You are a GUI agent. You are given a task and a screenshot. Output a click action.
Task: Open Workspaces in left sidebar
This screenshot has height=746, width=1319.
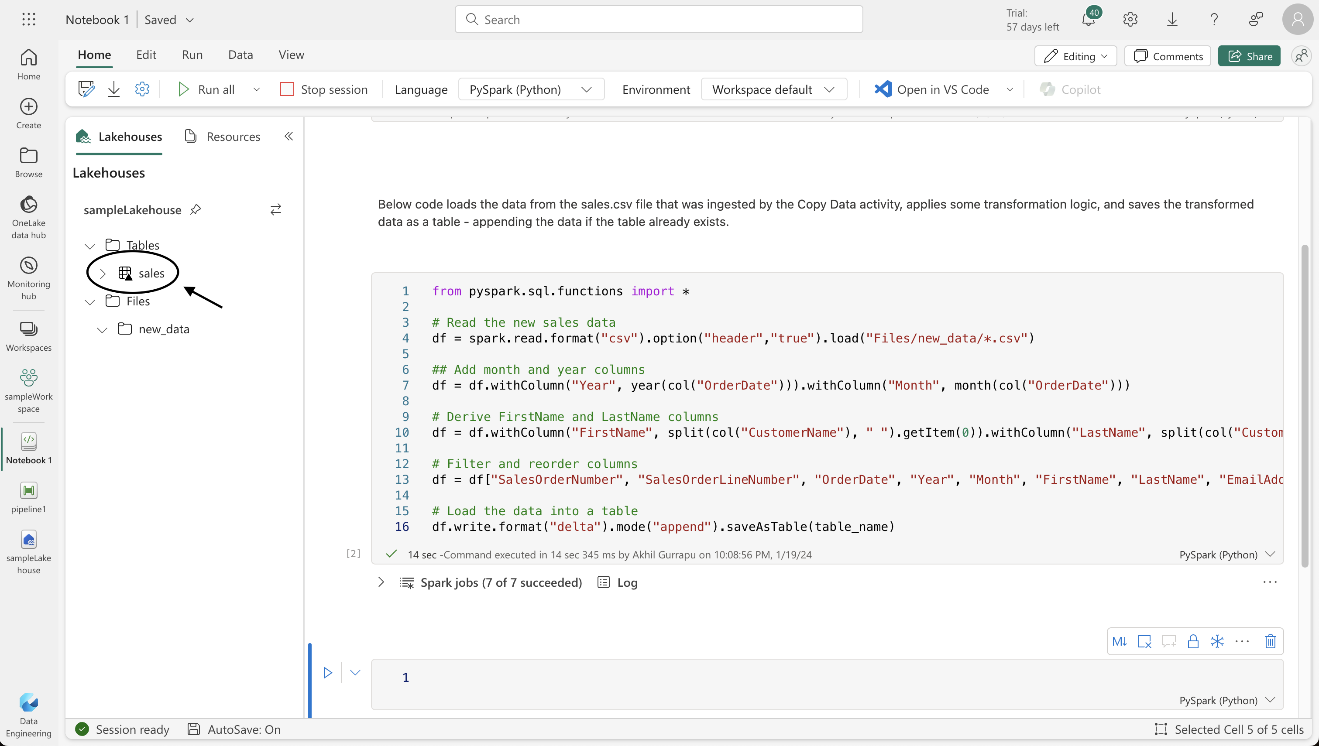point(29,336)
